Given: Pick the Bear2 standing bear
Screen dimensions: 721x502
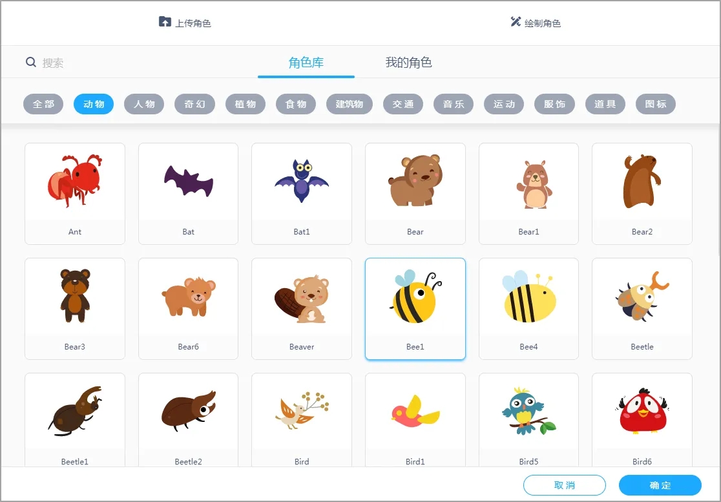Looking at the screenshot, I should click(642, 194).
